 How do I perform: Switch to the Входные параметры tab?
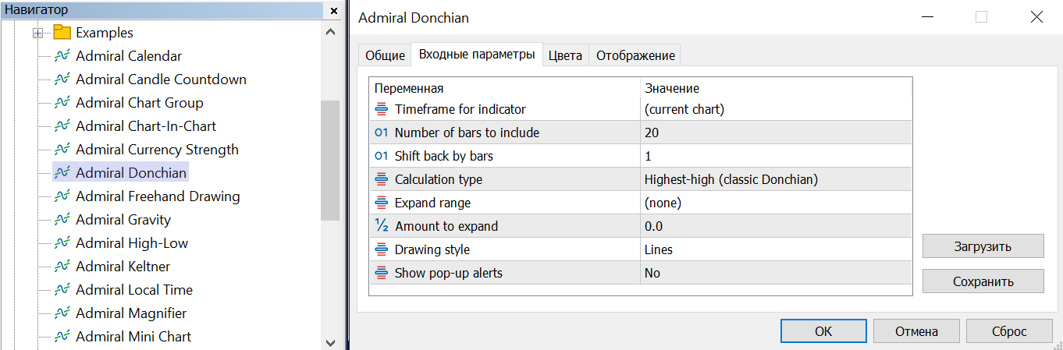tap(477, 55)
